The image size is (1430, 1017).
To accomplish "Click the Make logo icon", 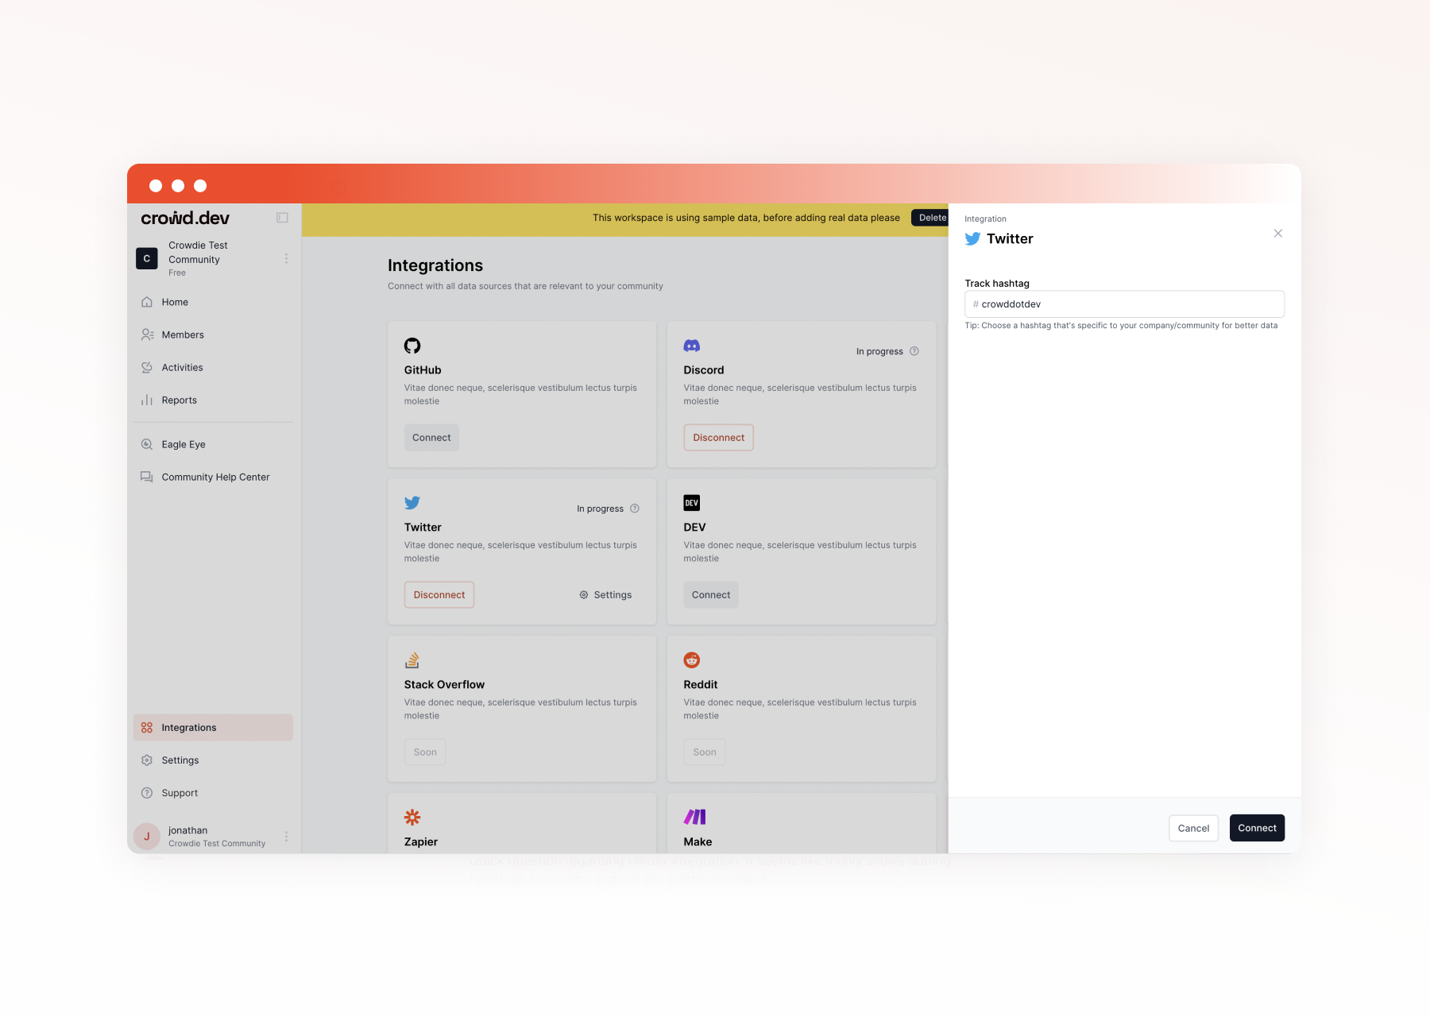I will [x=695, y=818].
